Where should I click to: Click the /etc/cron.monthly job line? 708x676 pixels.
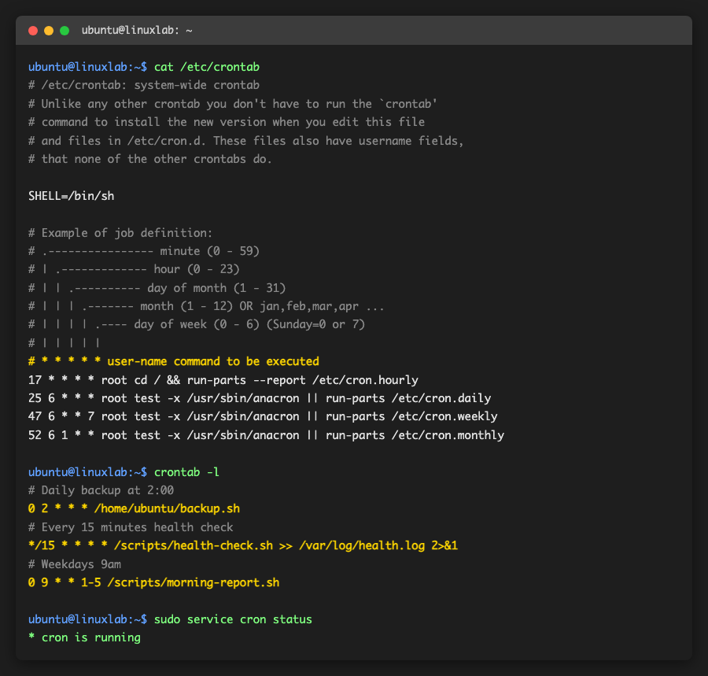(x=267, y=435)
